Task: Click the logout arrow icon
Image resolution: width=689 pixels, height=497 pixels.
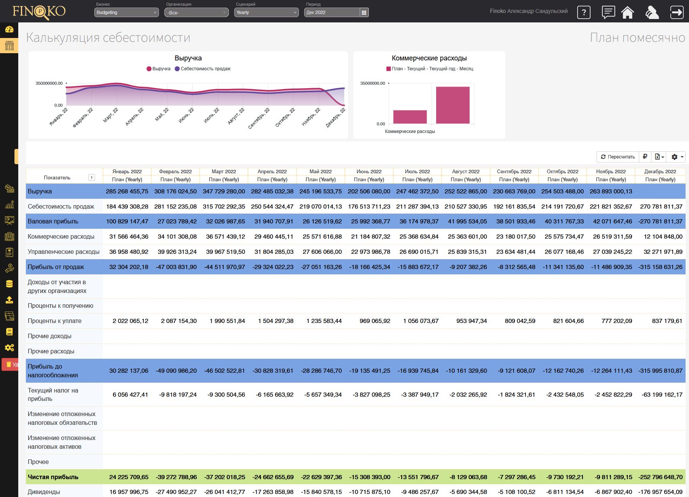Action: click(x=676, y=12)
